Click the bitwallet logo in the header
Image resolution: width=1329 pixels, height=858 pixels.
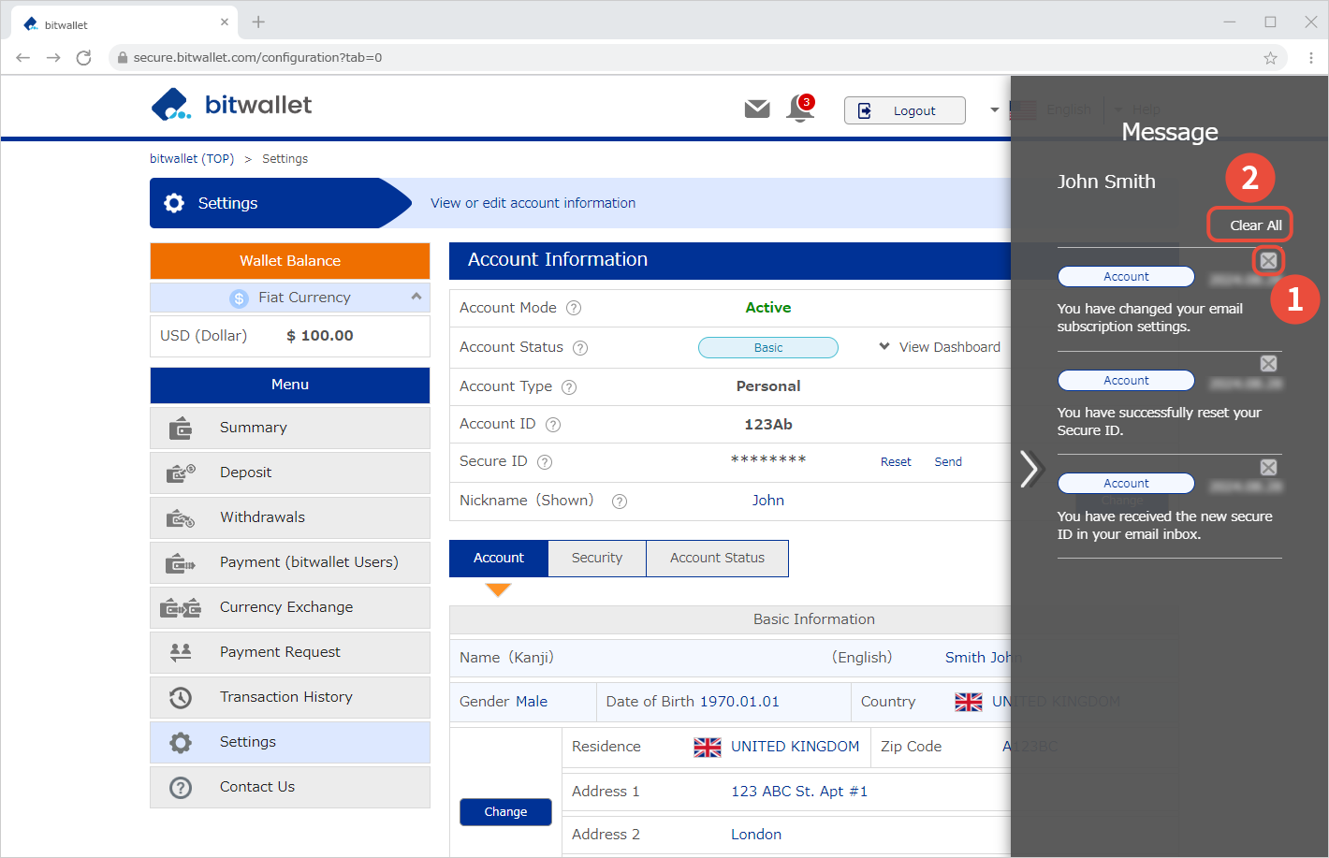[231, 105]
